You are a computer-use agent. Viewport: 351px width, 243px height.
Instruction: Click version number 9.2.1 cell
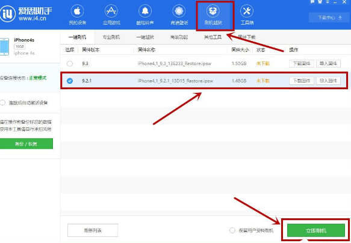87,81
